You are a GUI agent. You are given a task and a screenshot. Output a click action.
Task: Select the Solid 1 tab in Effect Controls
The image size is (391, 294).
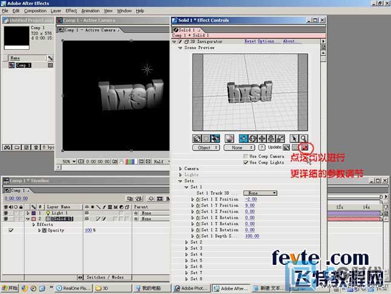(187, 30)
